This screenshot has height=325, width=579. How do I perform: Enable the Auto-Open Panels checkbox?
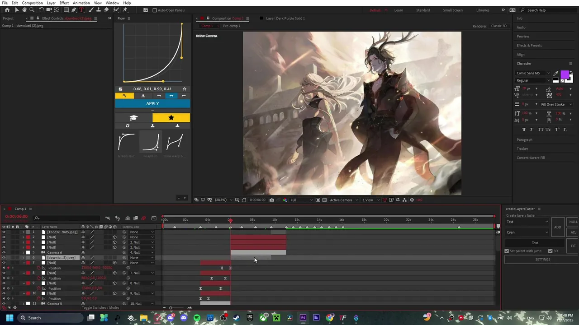tap(155, 10)
